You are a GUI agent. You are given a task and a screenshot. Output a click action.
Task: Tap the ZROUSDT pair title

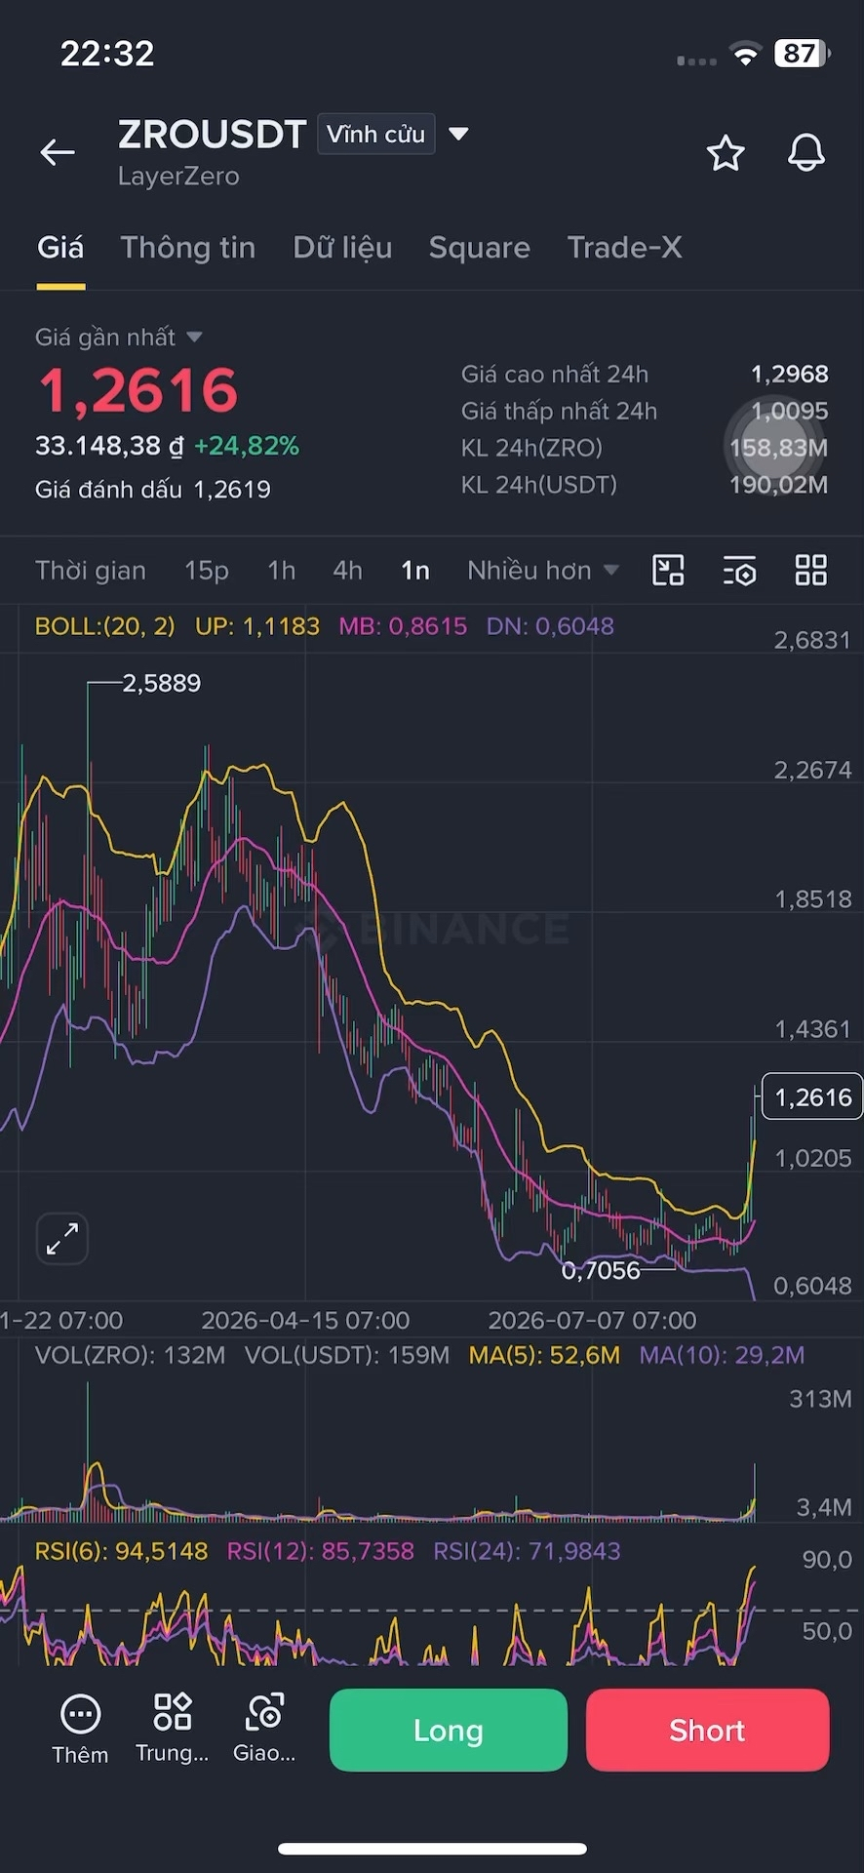(x=213, y=135)
